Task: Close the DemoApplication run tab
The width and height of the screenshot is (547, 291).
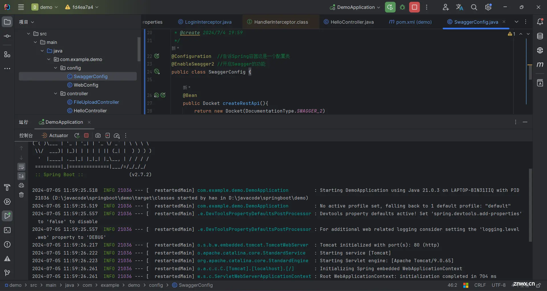Action: click(x=89, y=122)
